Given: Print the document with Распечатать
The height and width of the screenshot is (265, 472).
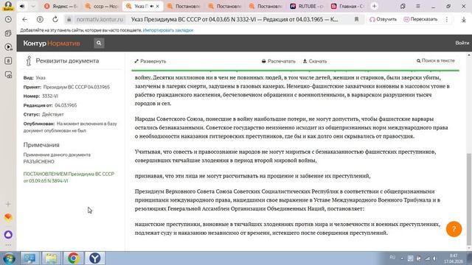Looking at the screenshot, I should pos(279,61).
